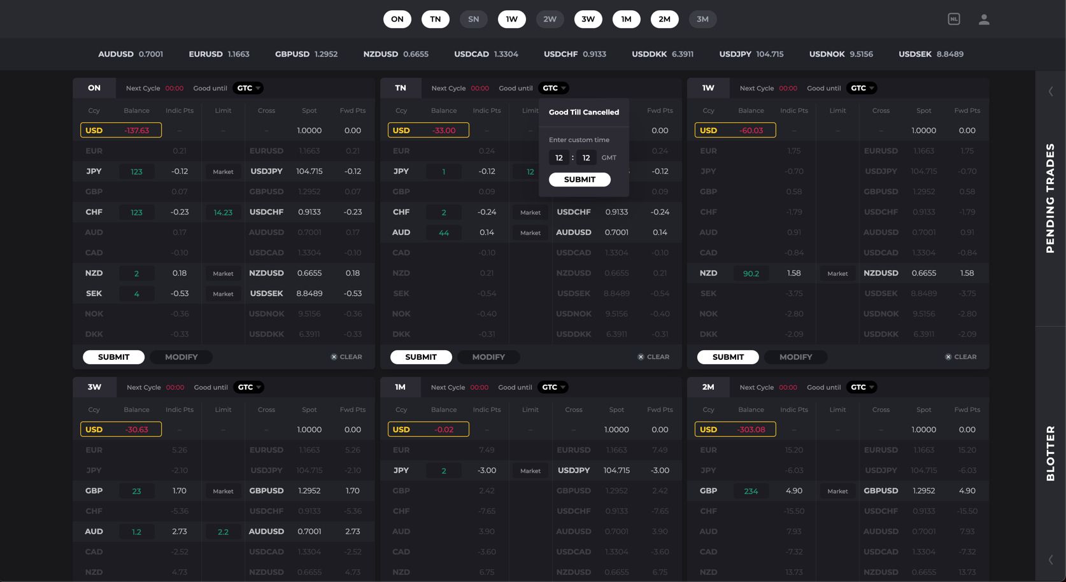1066x582 pixels.
Task: Submit the custom time in popup
Action: click(579, 180)
